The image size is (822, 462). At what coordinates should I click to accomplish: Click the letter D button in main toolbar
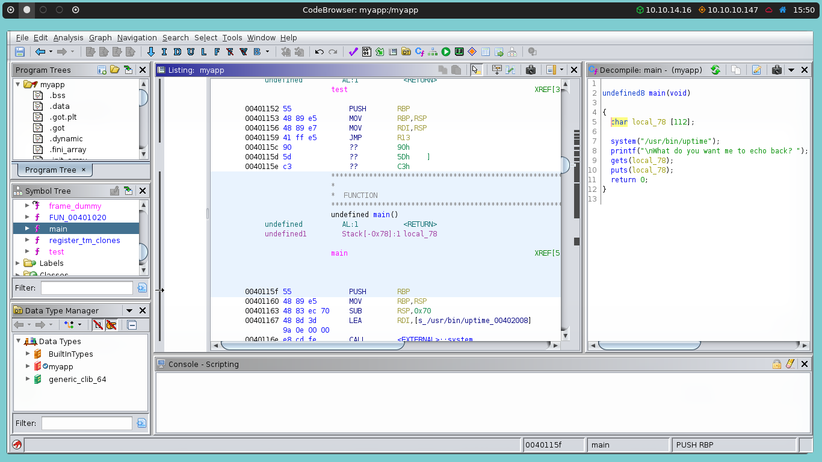[178, 52]
